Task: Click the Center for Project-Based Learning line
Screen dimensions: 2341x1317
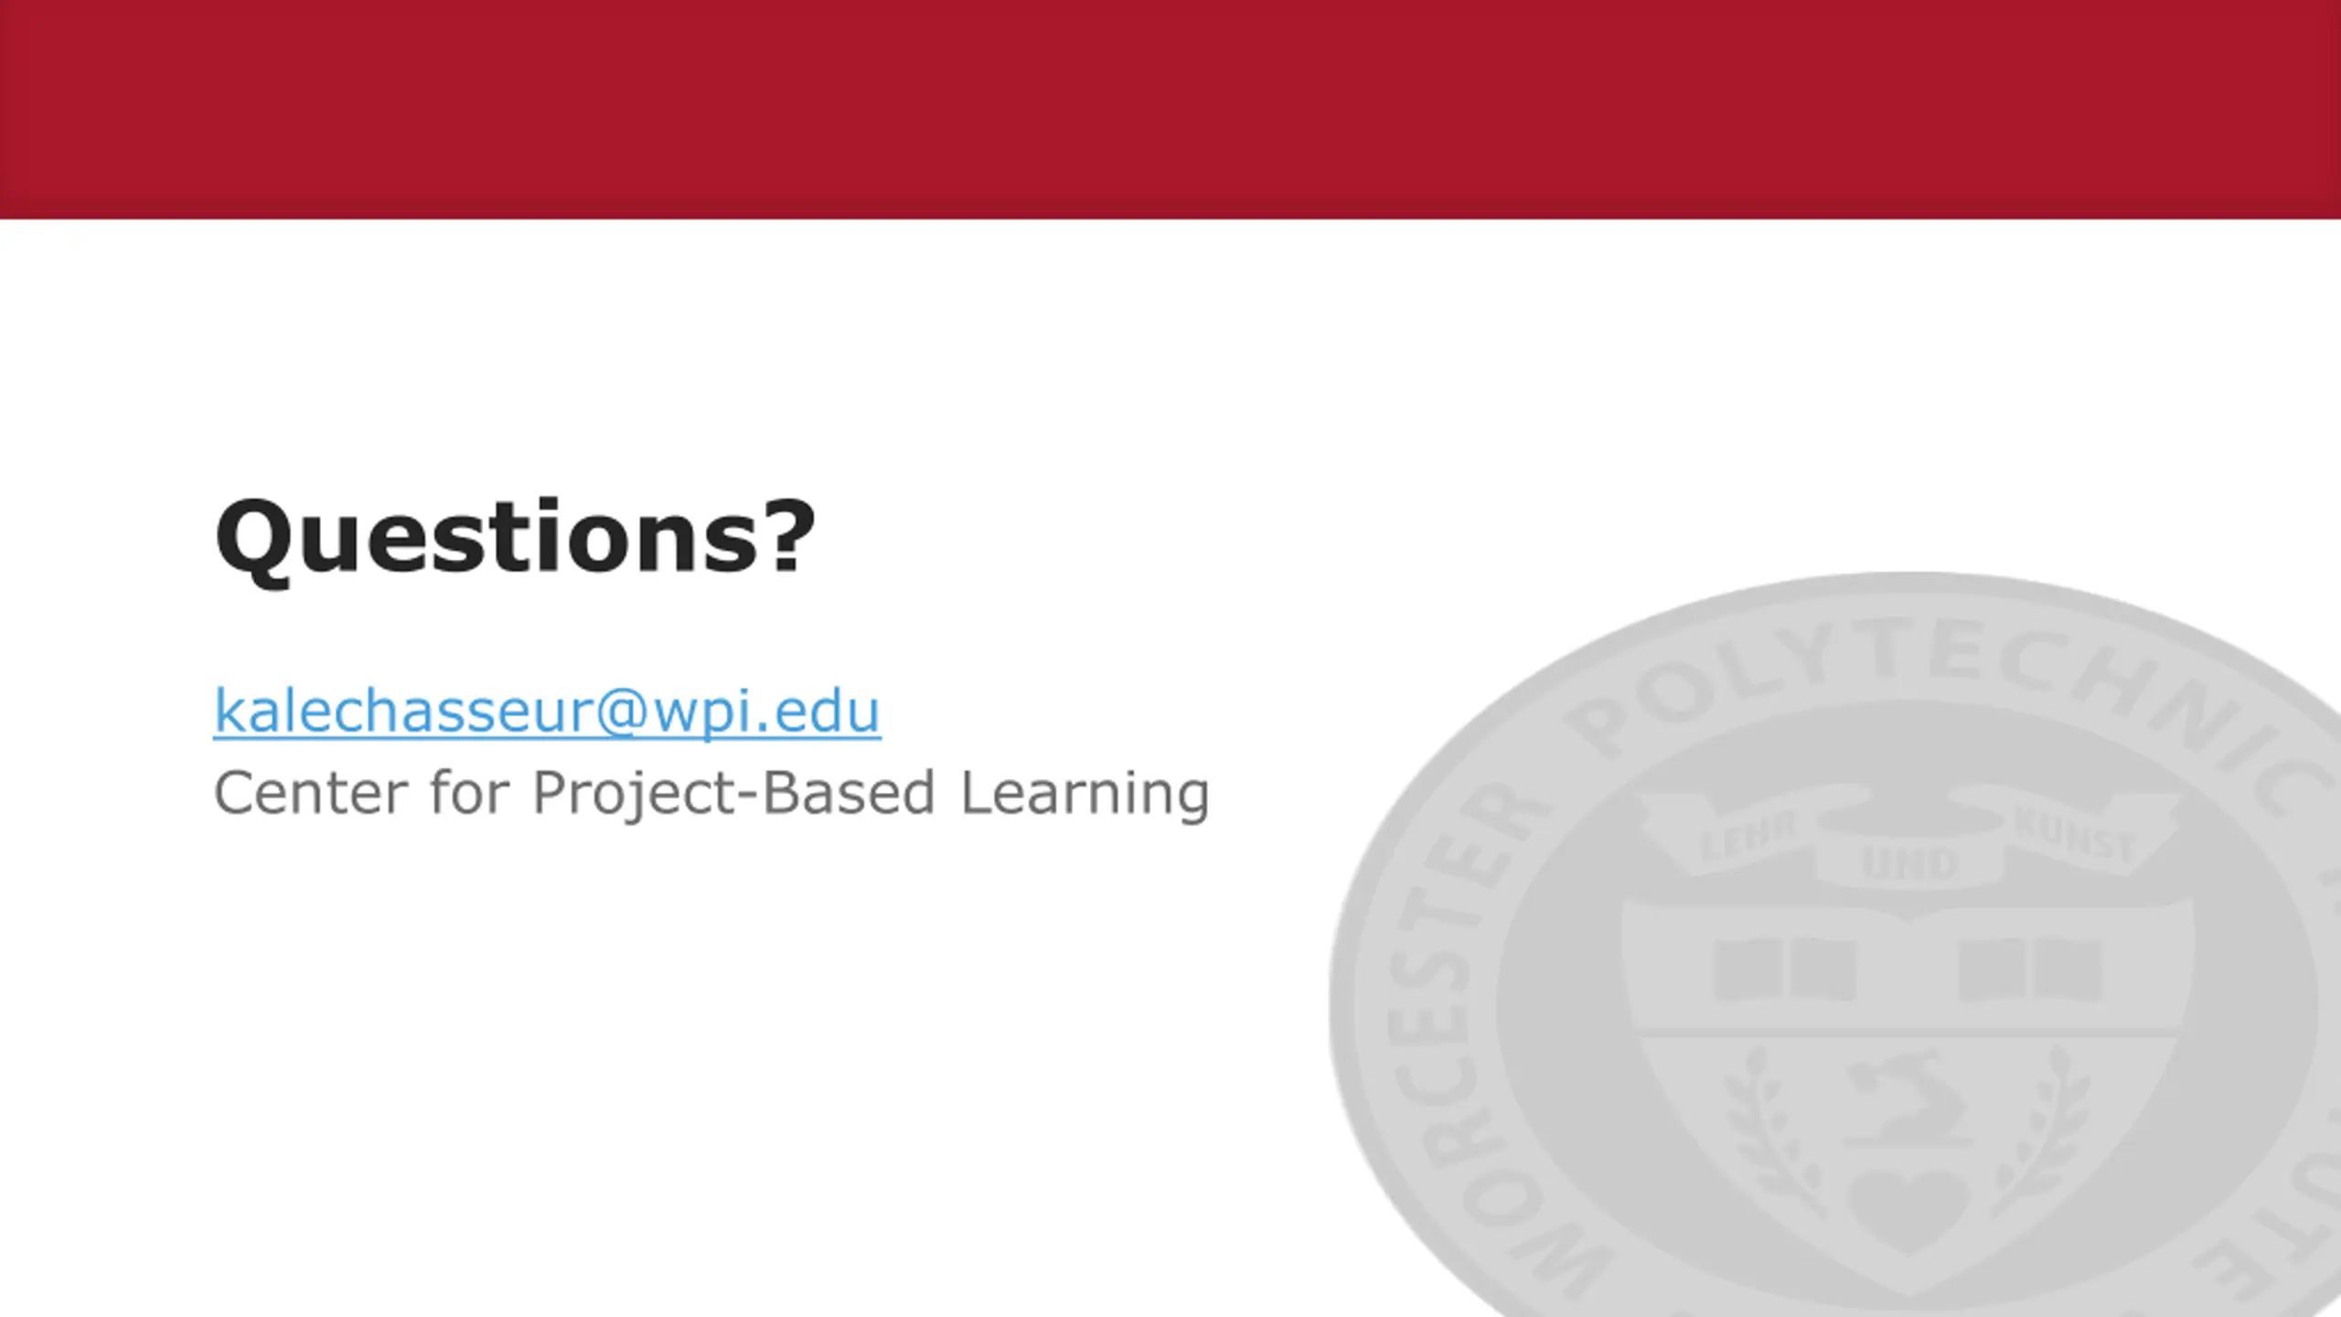Action: [x=711, y=793]
